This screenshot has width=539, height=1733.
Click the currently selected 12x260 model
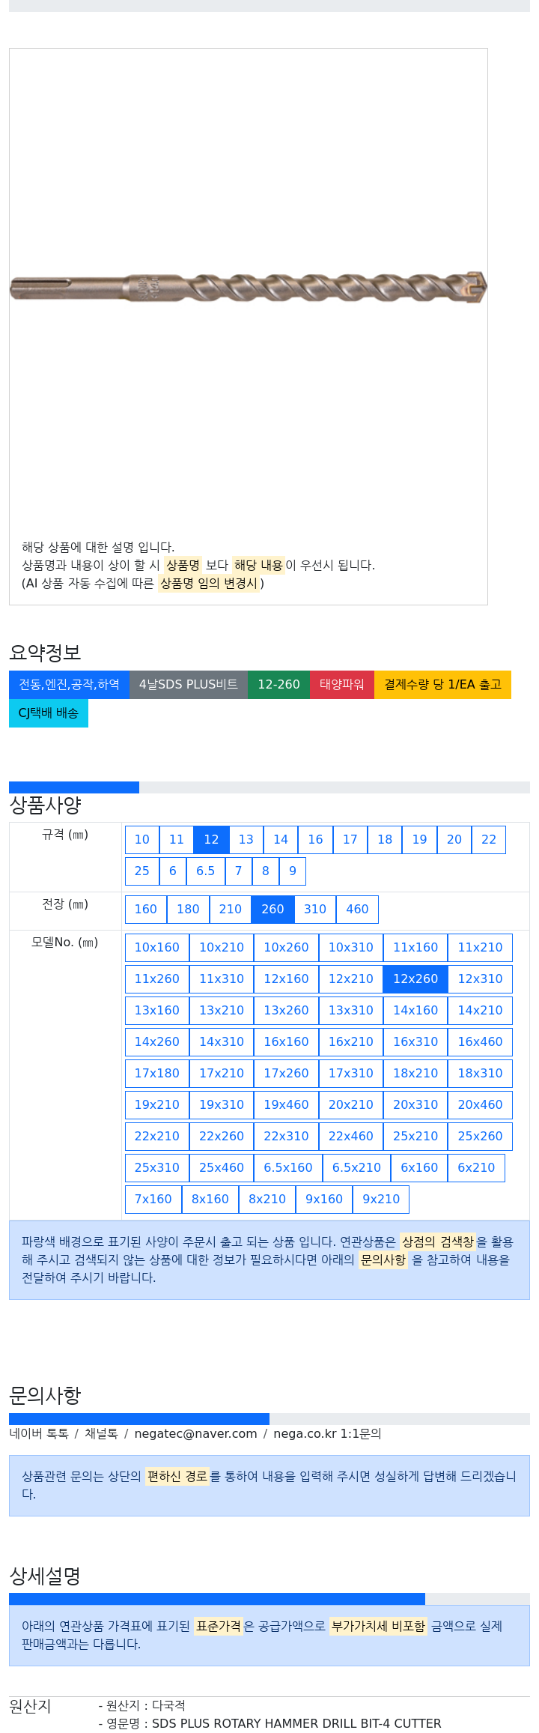[415, 979]
